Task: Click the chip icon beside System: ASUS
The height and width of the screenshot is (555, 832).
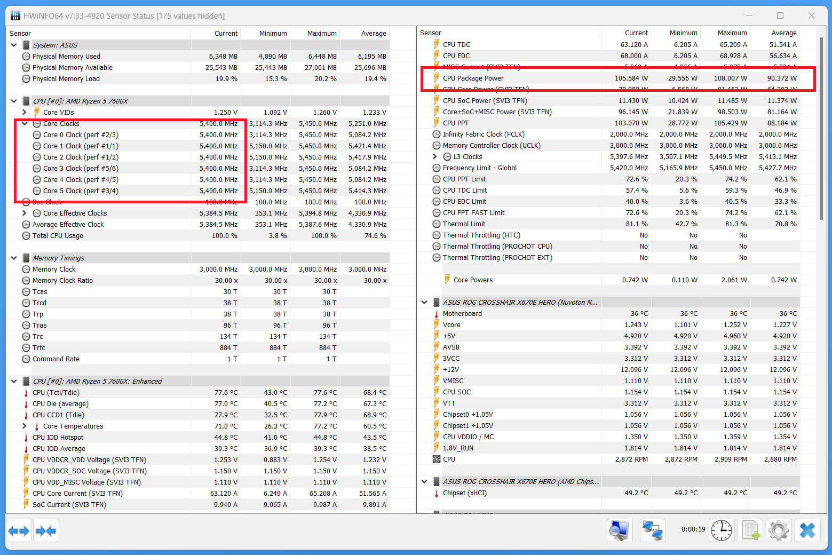Action: (26, 45)
